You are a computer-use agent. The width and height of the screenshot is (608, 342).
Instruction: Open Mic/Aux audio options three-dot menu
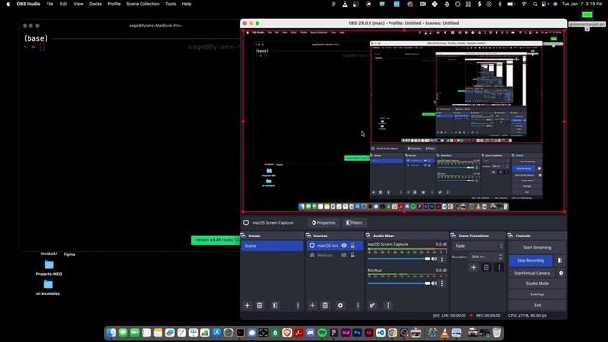click(442, 283)
